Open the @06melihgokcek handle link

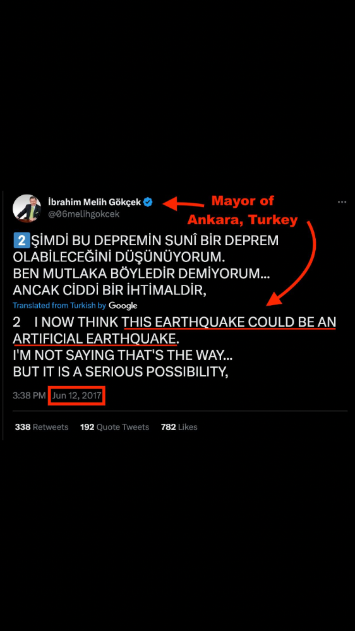84,215
